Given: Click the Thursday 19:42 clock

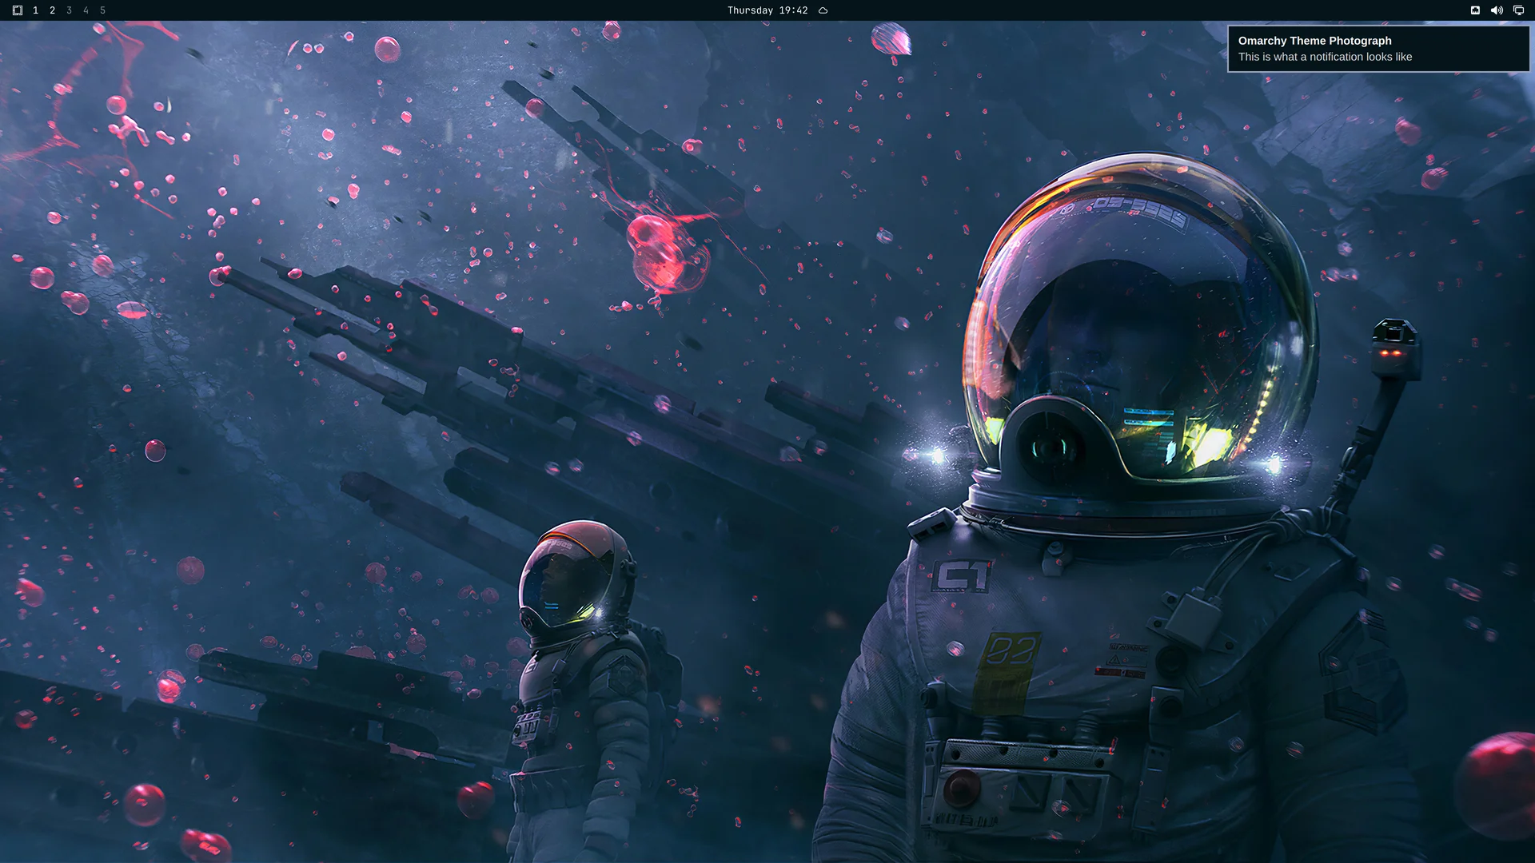Looking at the screenshot, I should click(767, 10).
